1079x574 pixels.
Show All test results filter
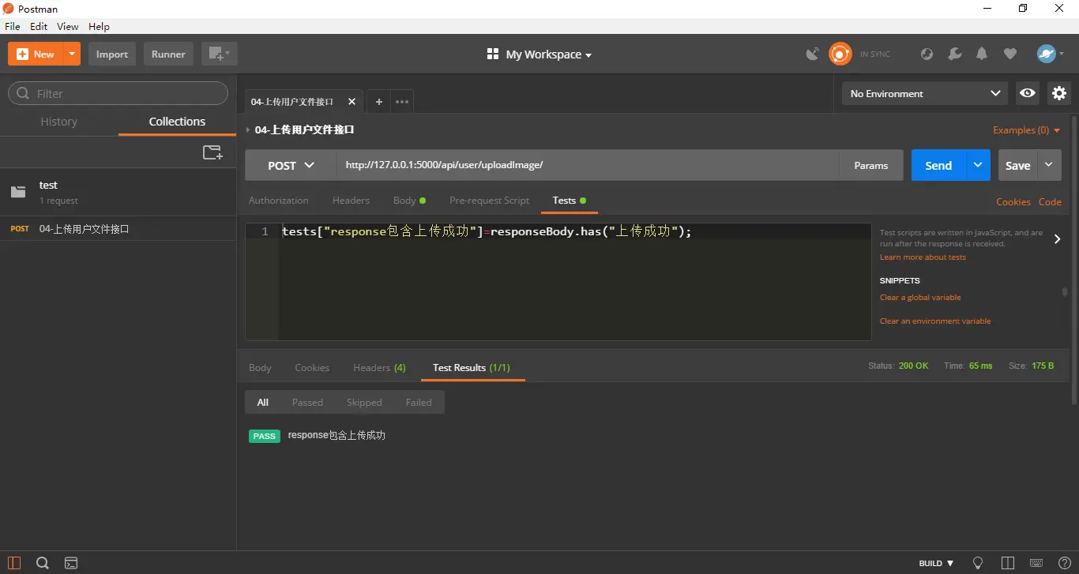click(x=263, y=403)
